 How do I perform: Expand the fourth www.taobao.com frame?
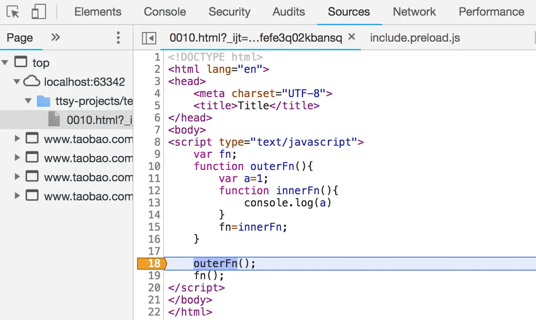pos(17,196)
